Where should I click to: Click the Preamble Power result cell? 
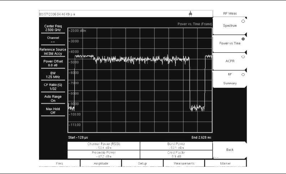[104, 154]
